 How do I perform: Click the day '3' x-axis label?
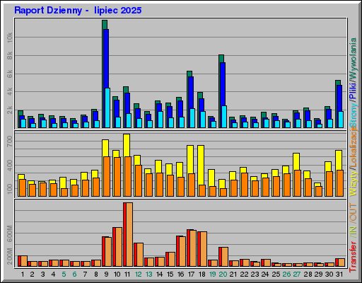pyautogui.click(x=42, y=275)
